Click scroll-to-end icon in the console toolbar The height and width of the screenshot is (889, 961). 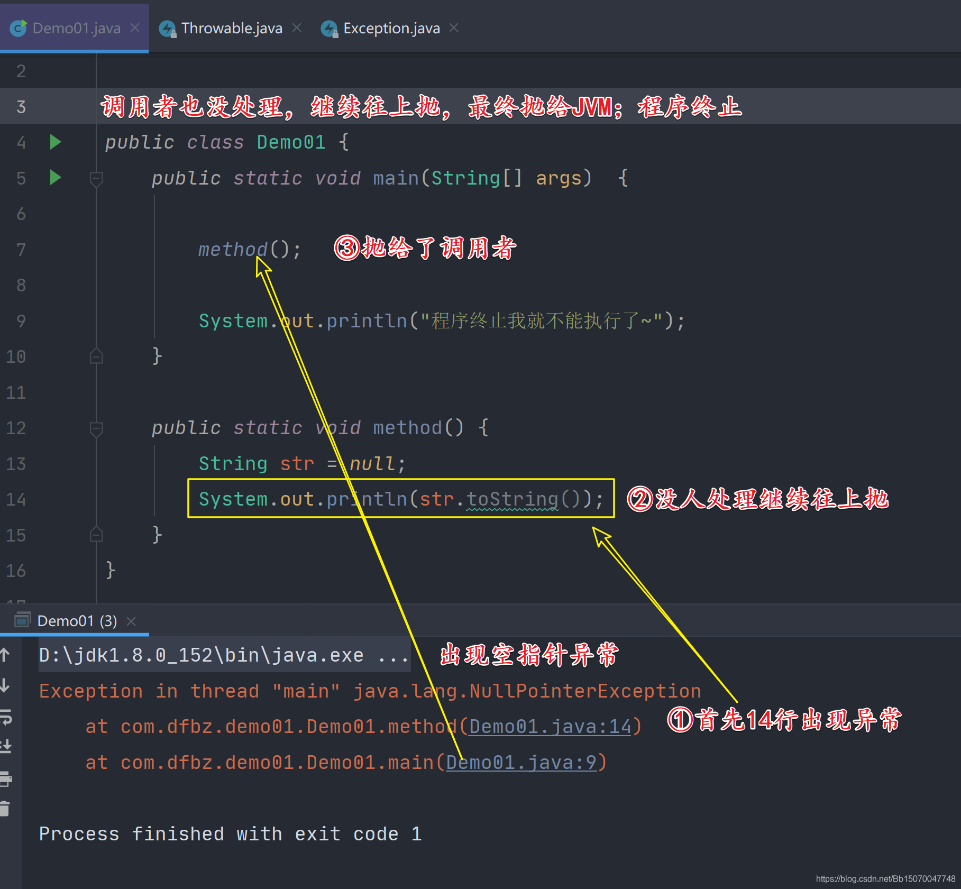[5, 747]
